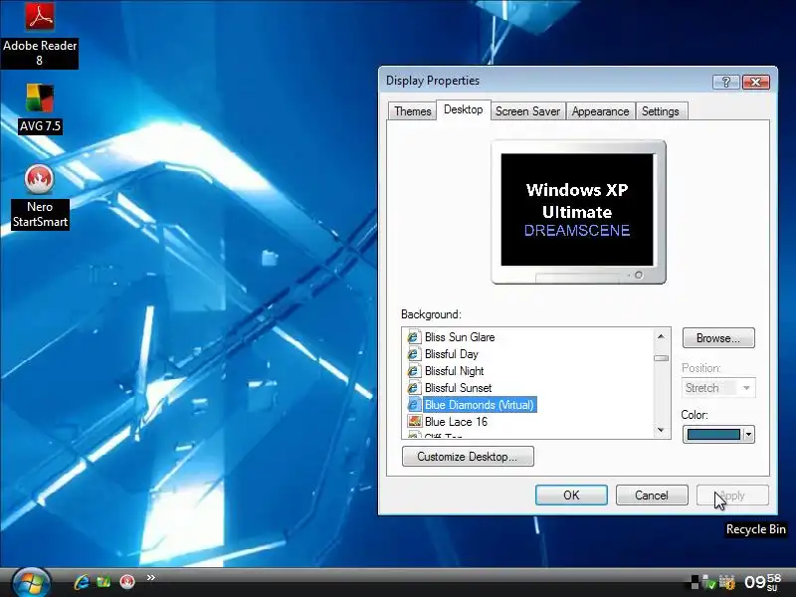Screen dimensions: 796x597
Task: Open the Settings tab
Action: point(661,111)
